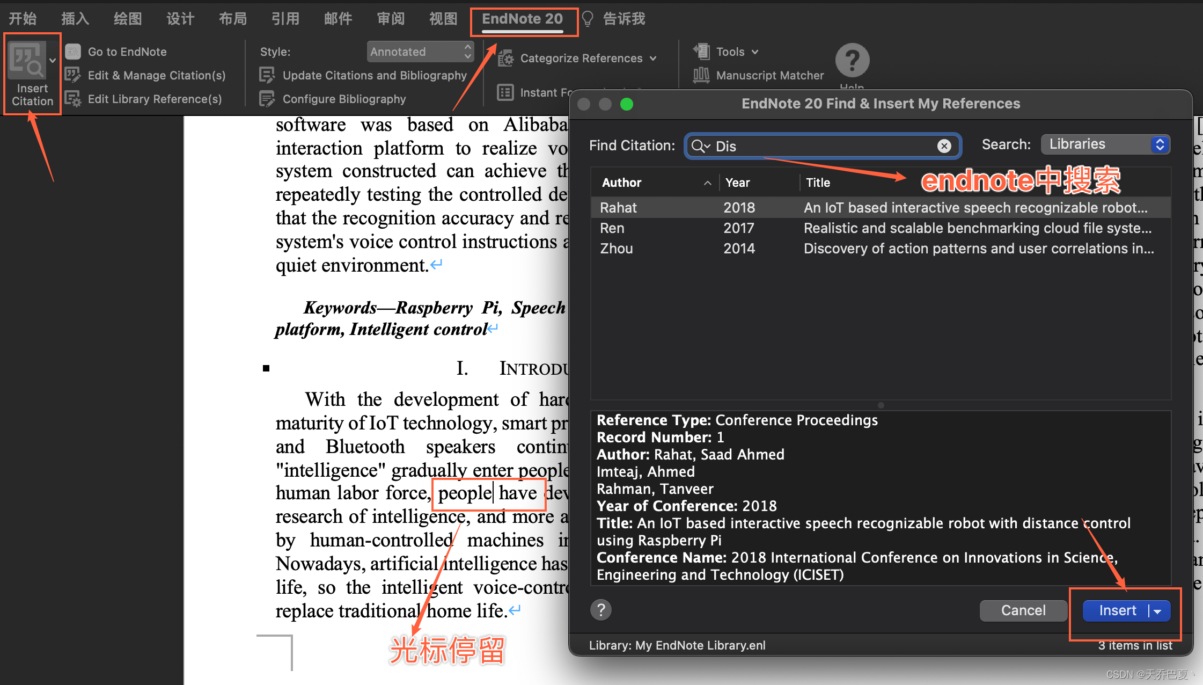Click Edit & Manage Citation(s) icon
1203x685 pixels.
73,75
